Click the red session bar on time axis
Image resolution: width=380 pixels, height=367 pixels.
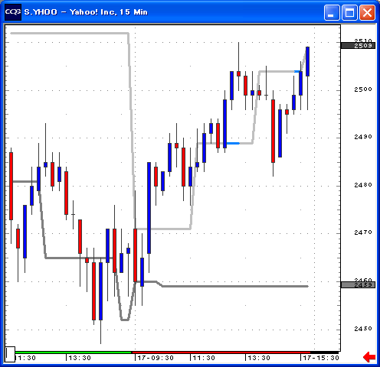click(x=221, y=352)
